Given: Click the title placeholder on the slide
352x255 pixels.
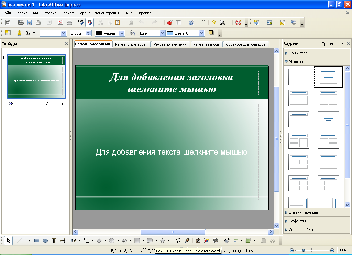Looking at the screenshot, I should coord(172,83).
